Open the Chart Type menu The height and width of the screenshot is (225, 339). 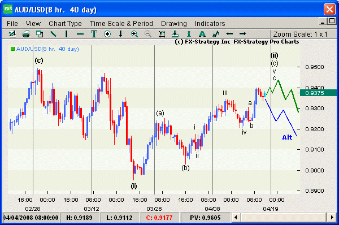pos(66,23)
